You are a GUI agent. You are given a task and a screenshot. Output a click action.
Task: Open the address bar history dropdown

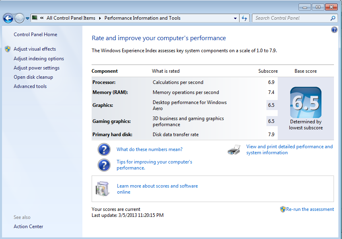[235, 18]
